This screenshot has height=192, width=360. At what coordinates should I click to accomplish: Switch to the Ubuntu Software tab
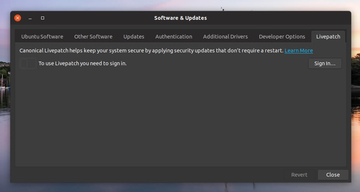[x=42, y=37]
